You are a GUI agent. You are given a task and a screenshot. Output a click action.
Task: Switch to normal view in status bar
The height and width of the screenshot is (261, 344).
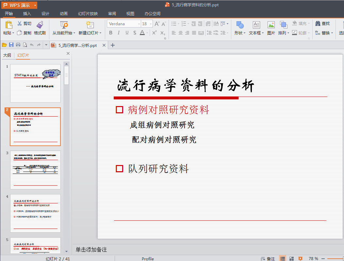coord(283,259)
